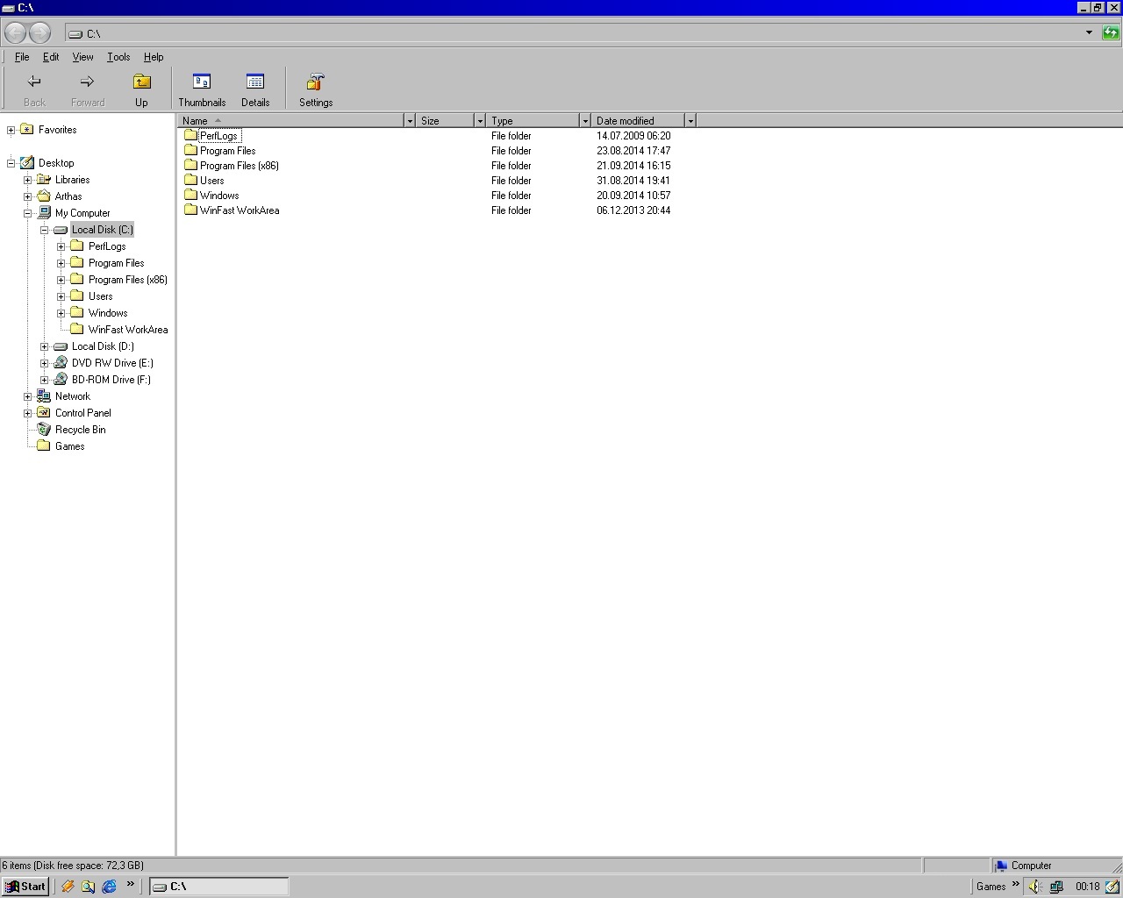Switch to Thumbnails view
1123x898 pixels.
point(202,89)
